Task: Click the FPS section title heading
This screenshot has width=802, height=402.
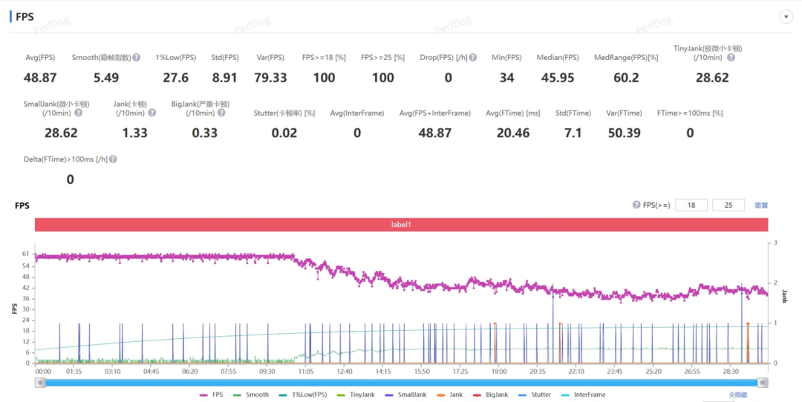Action: tap(25, 17)
